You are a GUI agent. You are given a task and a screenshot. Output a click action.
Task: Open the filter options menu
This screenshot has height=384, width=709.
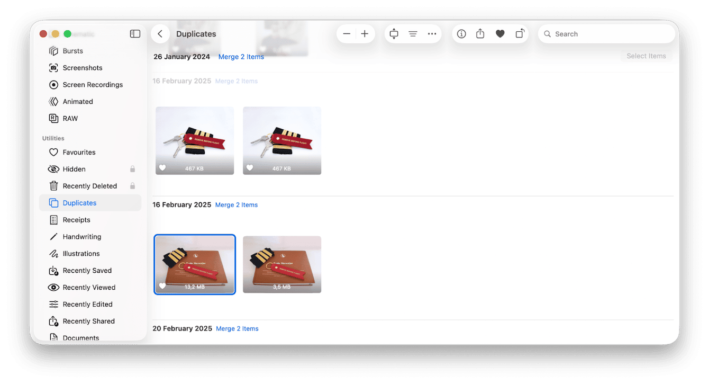(x=413, y=33)
